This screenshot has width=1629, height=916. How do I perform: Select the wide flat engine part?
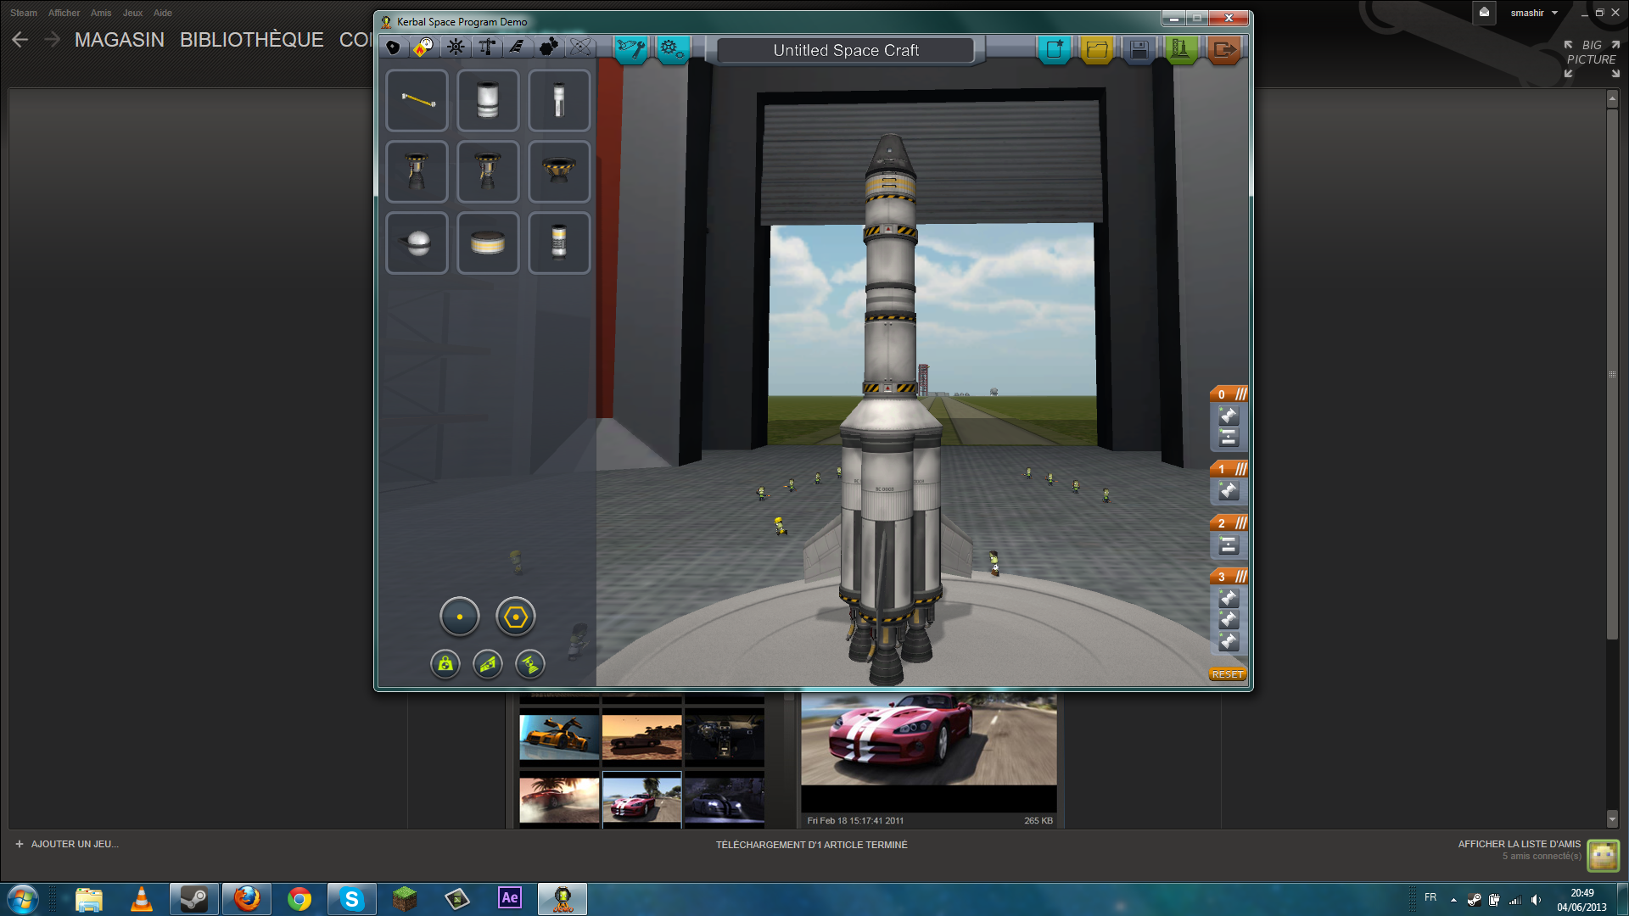559,172
